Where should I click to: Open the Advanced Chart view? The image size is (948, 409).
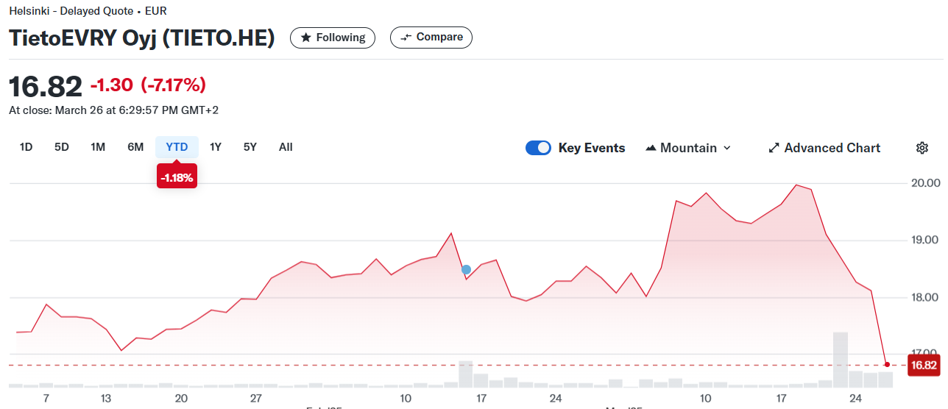point(824,148)
